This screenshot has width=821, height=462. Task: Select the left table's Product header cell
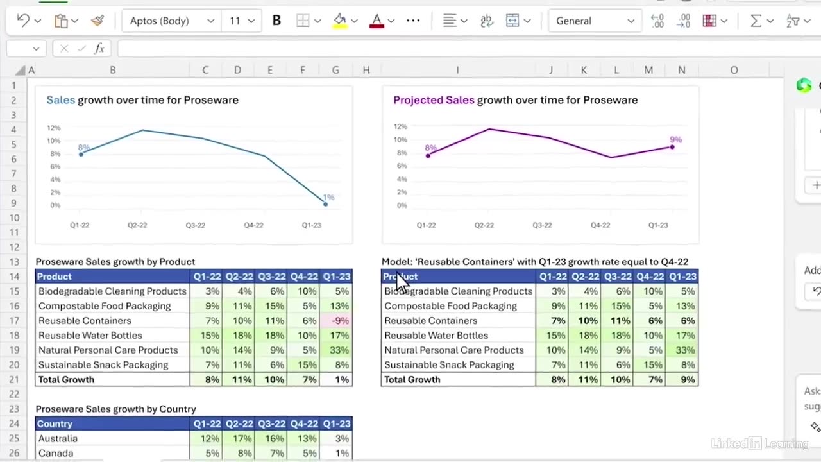pos(112,277)
